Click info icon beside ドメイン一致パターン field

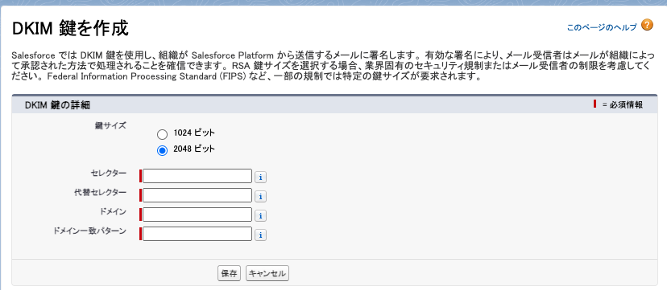point(260,235)
